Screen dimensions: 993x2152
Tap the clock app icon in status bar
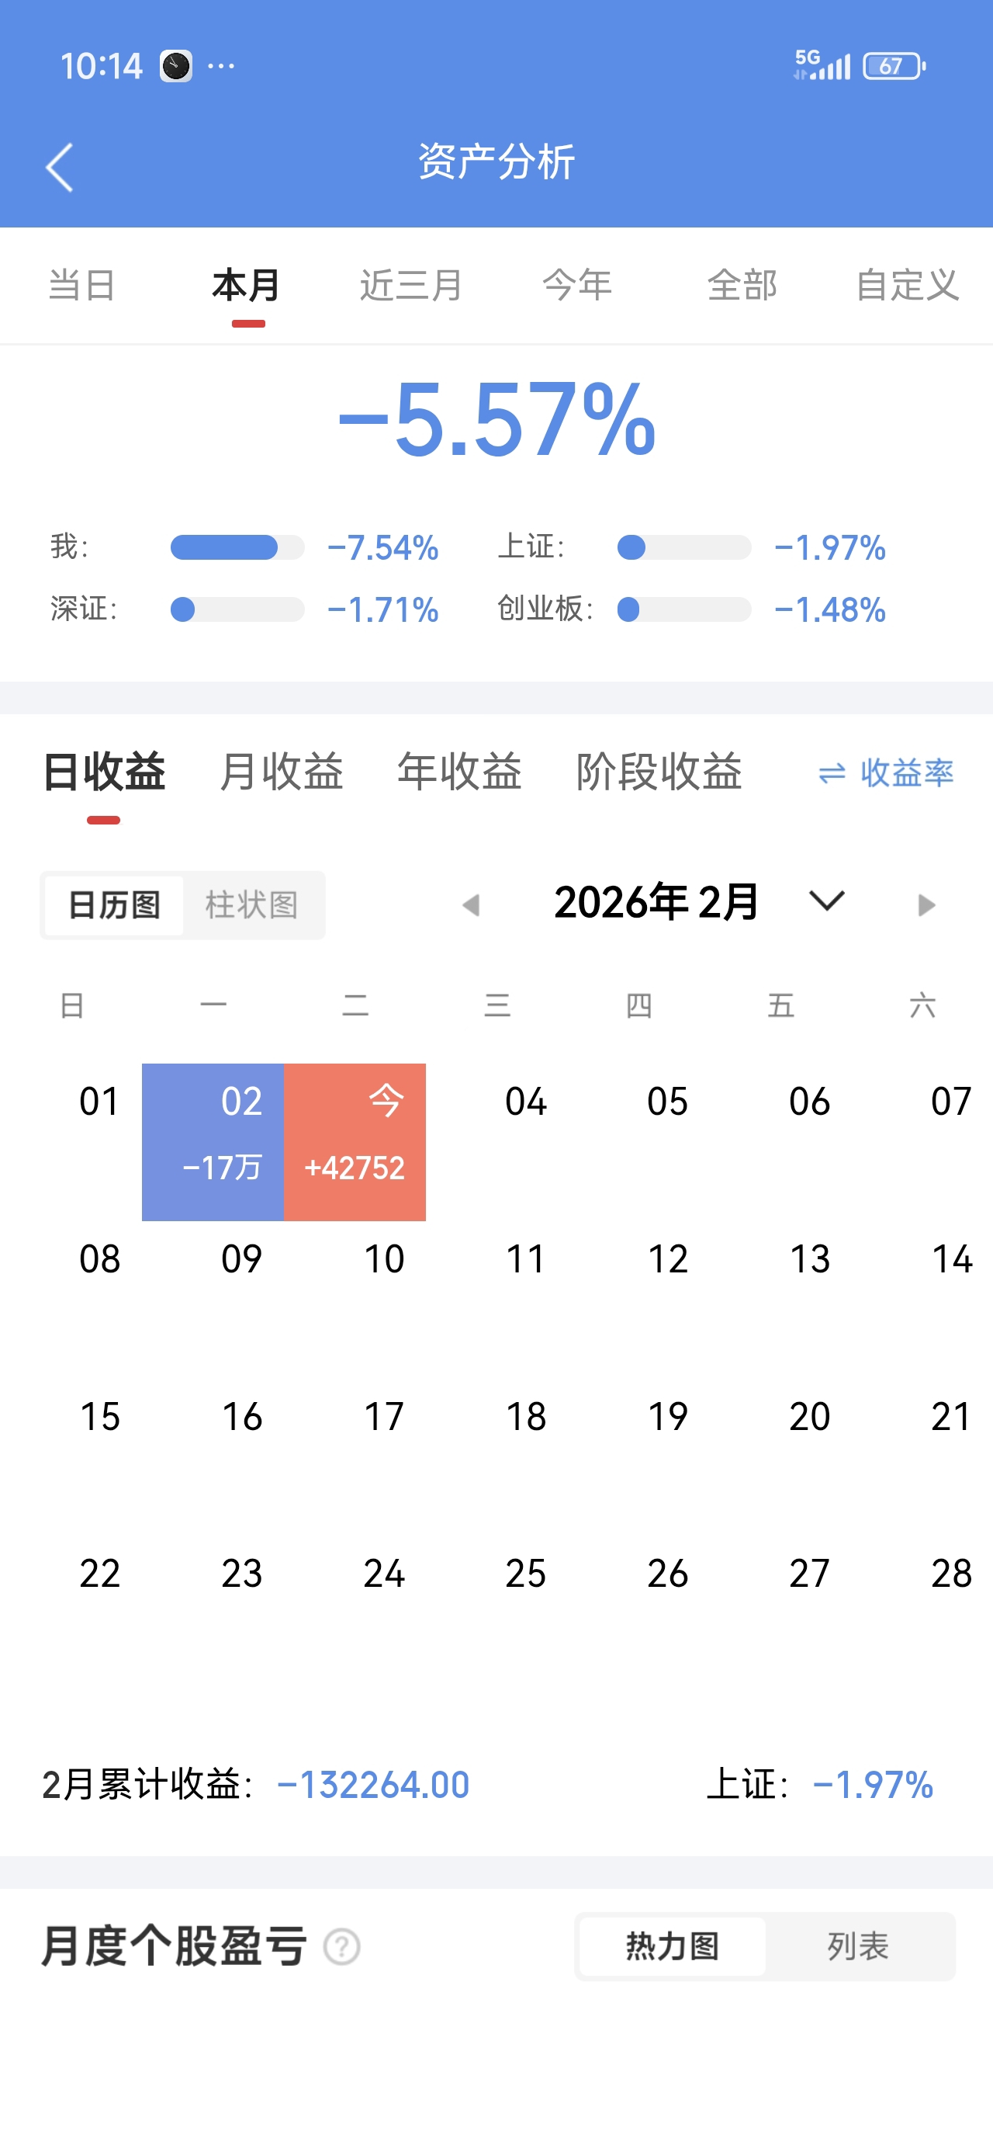[176, 66]
